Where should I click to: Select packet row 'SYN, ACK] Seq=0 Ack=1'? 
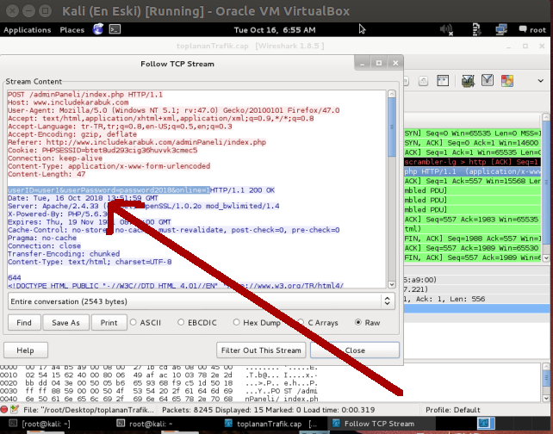(472, 143)
